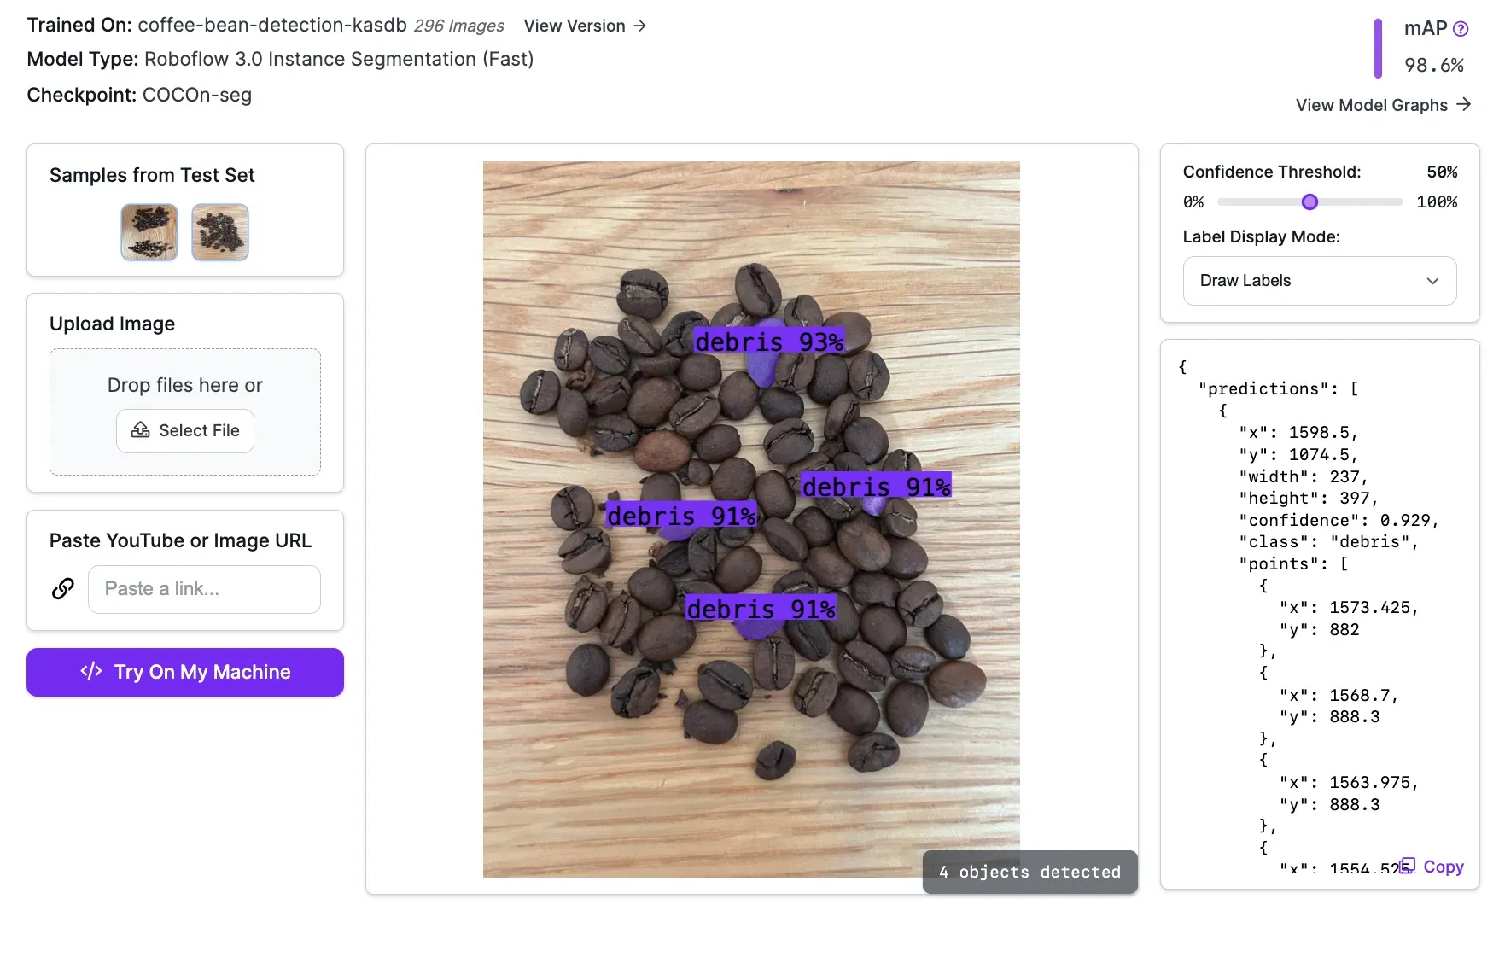Viewport: 1499px width, 963px height.
Task: Click the copy clipboard icon in JSON panel
Action: pos(1408,866)
